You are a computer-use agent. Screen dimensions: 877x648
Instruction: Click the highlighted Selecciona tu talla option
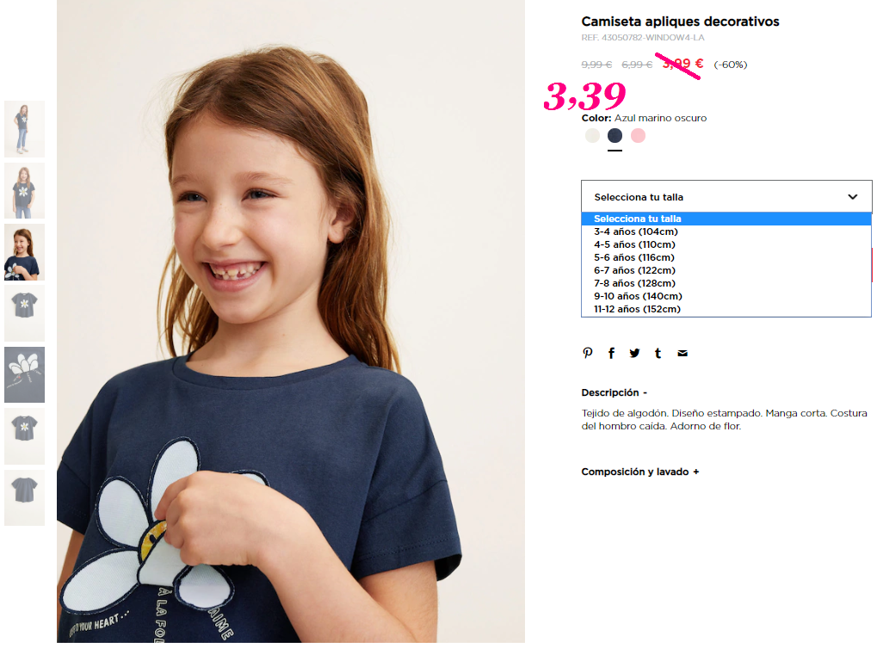pyautogui.click(x=726, y=219)
